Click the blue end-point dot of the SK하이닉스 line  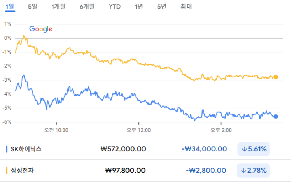[x=276, y=117]
